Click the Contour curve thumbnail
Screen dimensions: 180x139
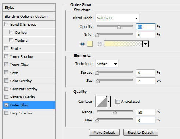(101, 102)
